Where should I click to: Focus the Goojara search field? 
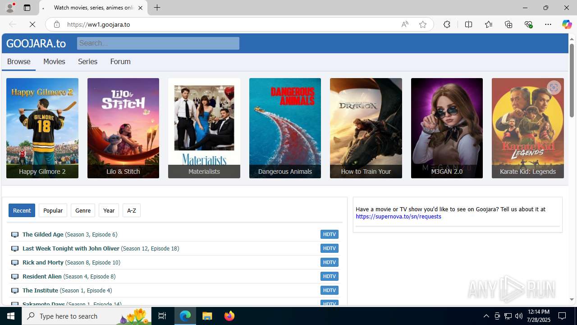(x=158, y=43)
